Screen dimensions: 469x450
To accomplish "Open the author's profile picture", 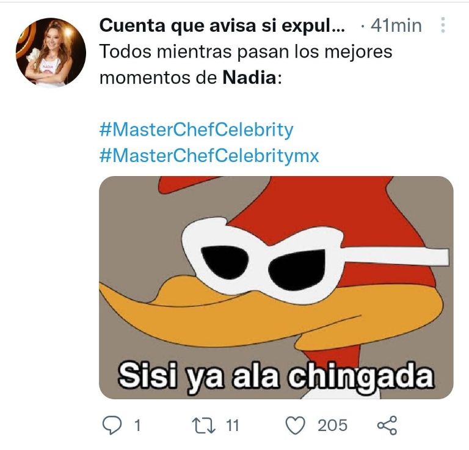I will 51,52.
